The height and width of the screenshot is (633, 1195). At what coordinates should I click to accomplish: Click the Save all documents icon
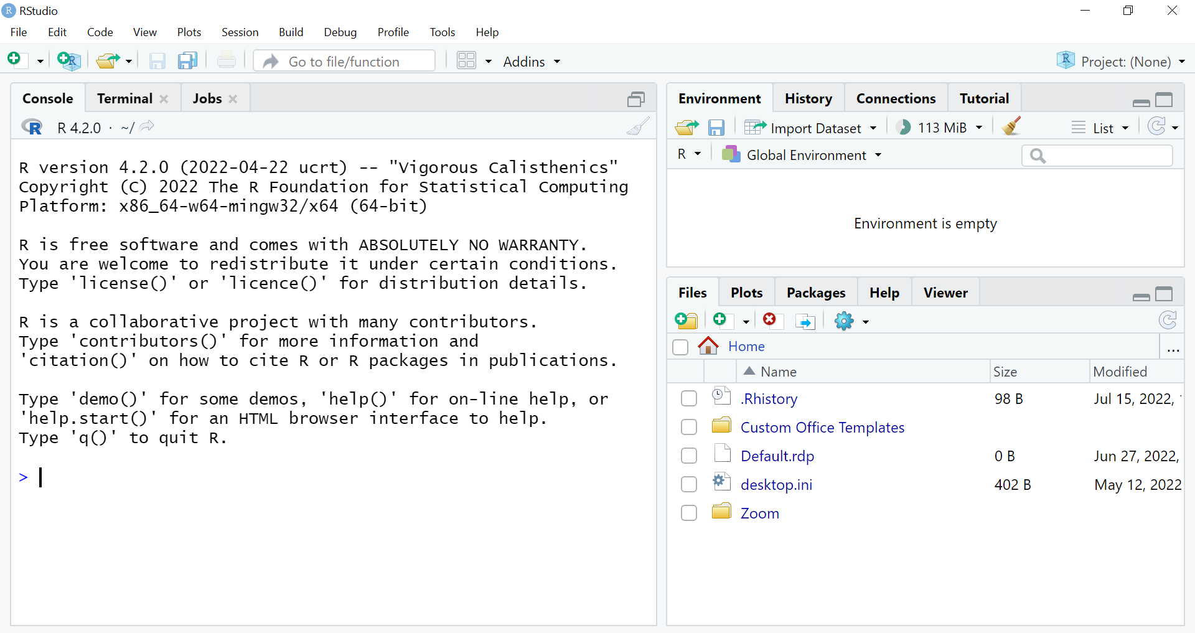187,60
